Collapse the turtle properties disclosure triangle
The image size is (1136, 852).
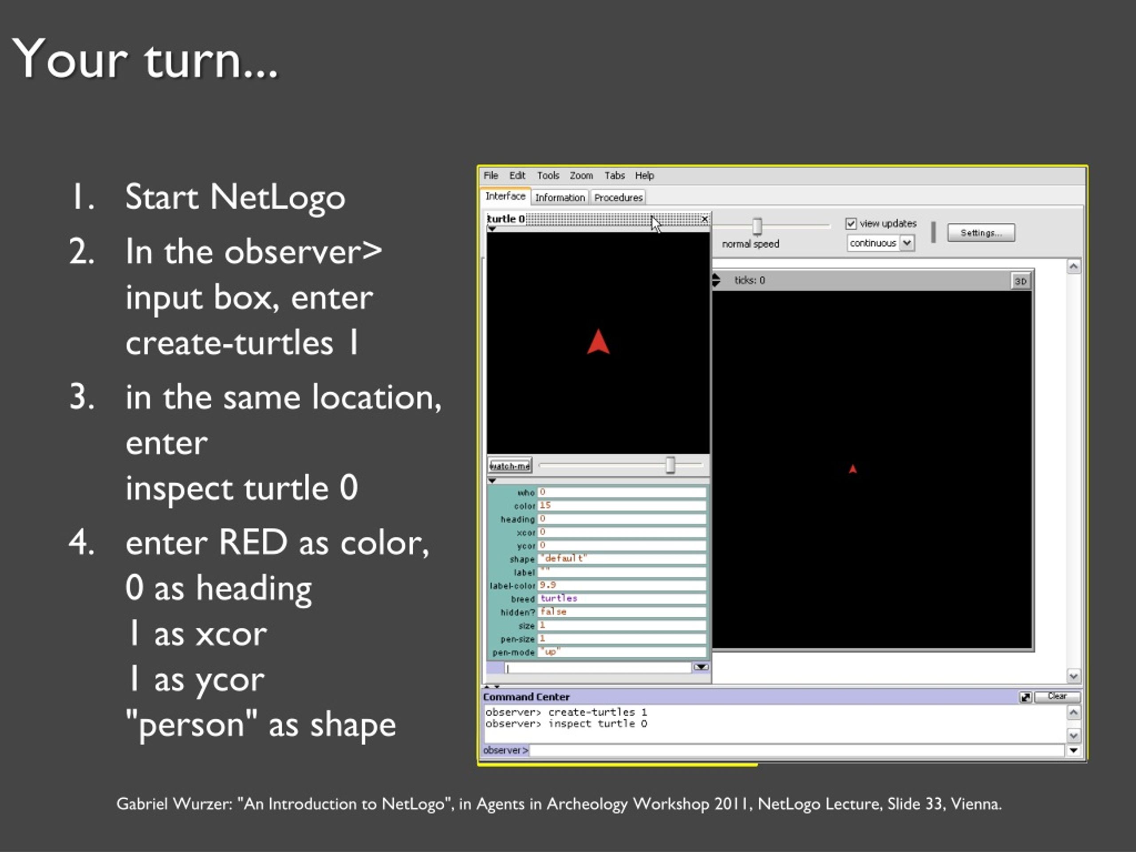coord(492,481)
